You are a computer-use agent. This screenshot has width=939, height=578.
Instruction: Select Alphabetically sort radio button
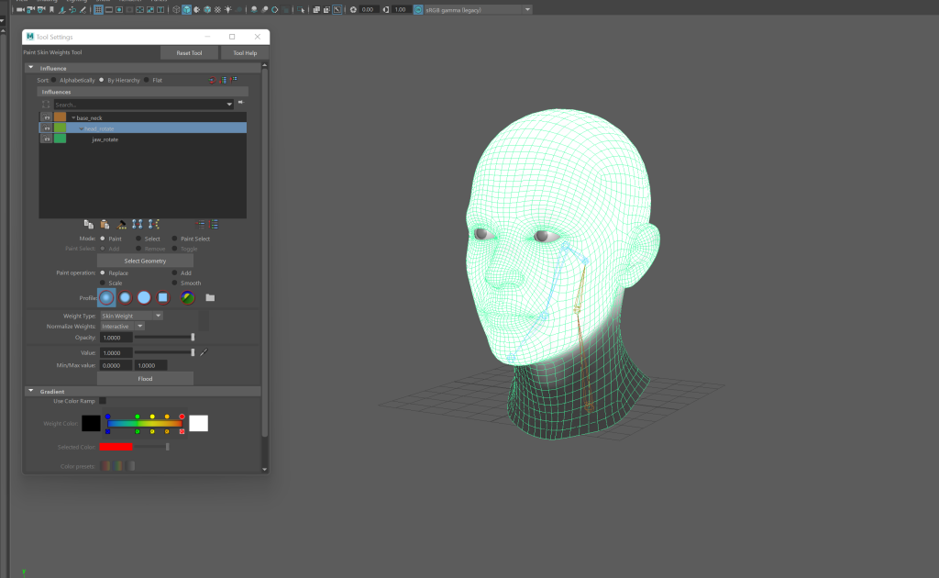click(55, 80)
